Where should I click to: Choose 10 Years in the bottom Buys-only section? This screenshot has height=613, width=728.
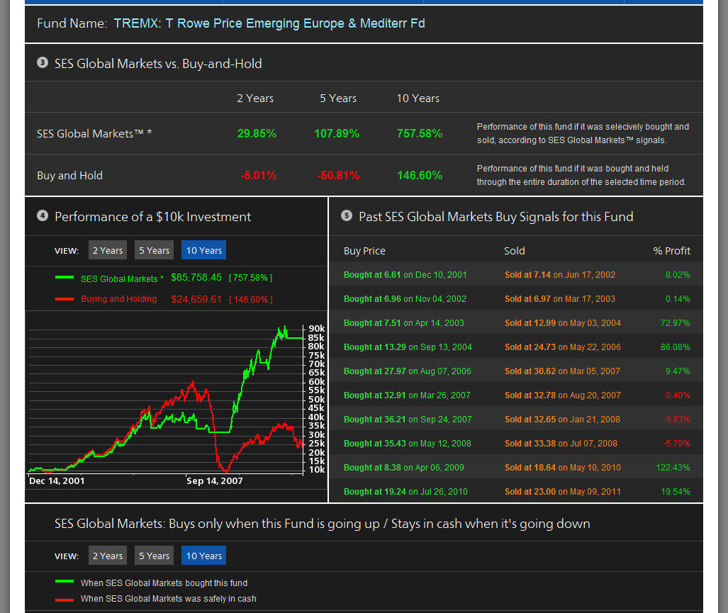(203, 556)
